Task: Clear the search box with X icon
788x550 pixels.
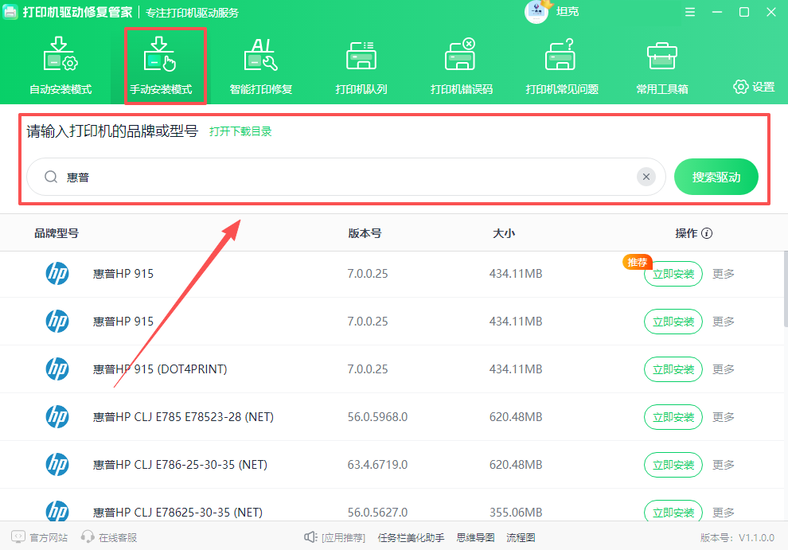Action: click(646, 177)
